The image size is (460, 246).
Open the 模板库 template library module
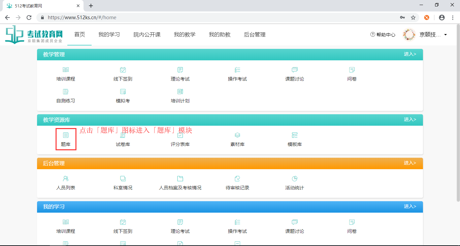click(x=294, y=139)
